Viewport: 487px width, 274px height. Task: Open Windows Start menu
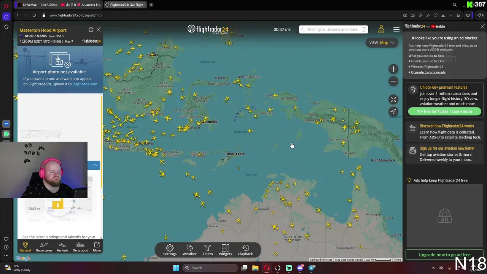(x=176, y=268)
